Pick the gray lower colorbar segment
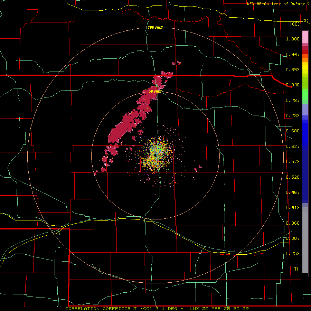 (305, 240)
